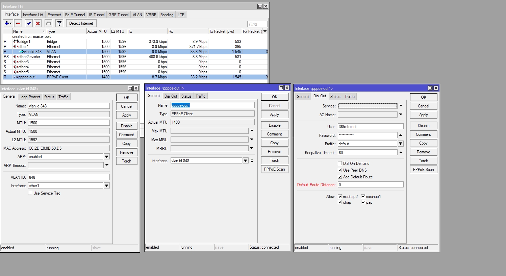Click the blue plus Add interface button

pyautogui.click(x=6, y=23)
